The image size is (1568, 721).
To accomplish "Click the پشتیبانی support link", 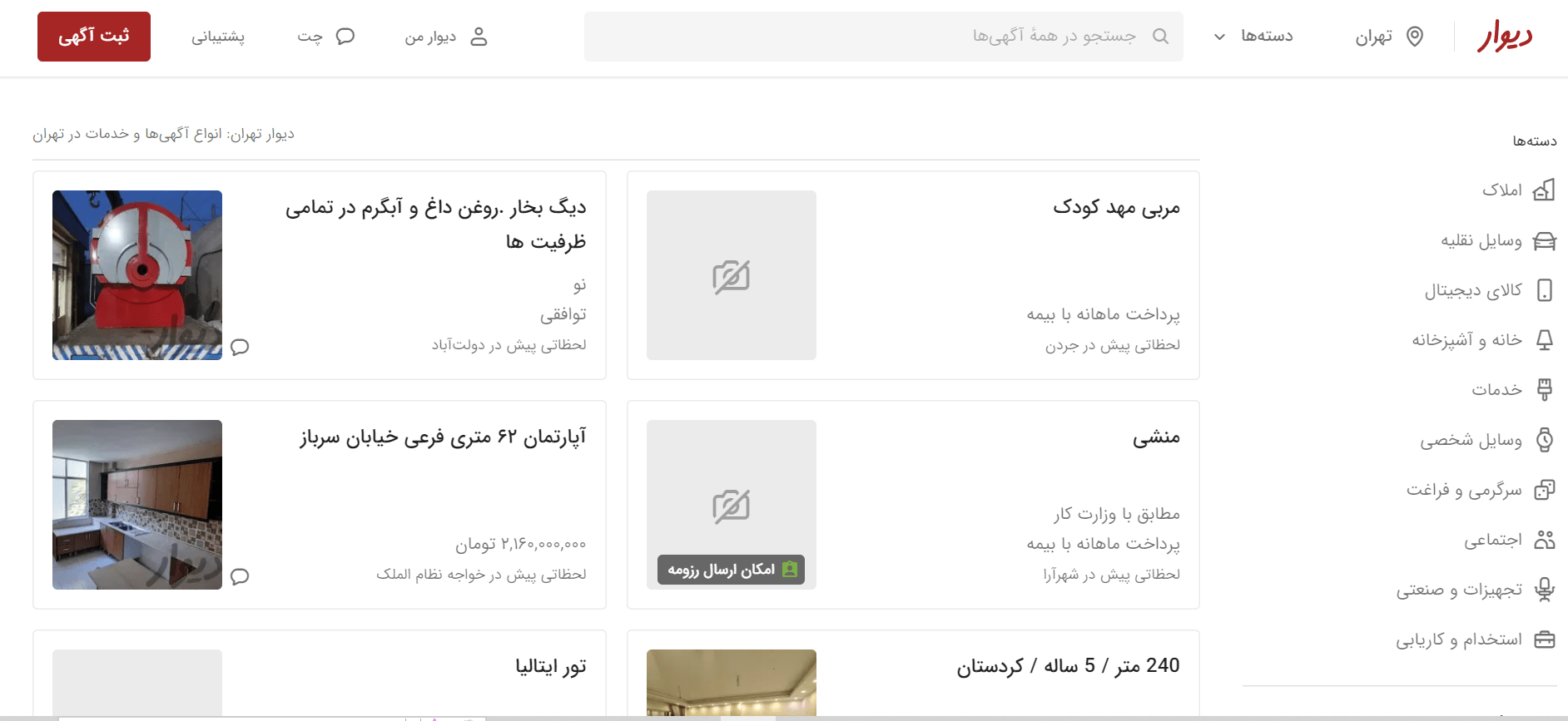I will (218, 37).
